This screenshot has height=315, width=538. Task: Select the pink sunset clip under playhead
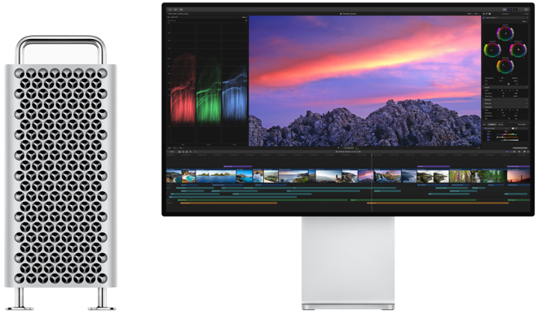coord(366,176)
